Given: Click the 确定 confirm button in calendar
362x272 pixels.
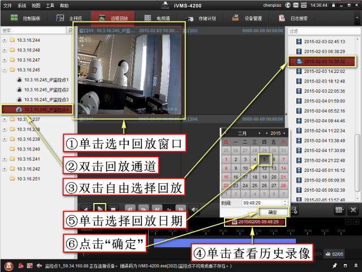Looking at the screenshot, I should [x=273, y=211].
